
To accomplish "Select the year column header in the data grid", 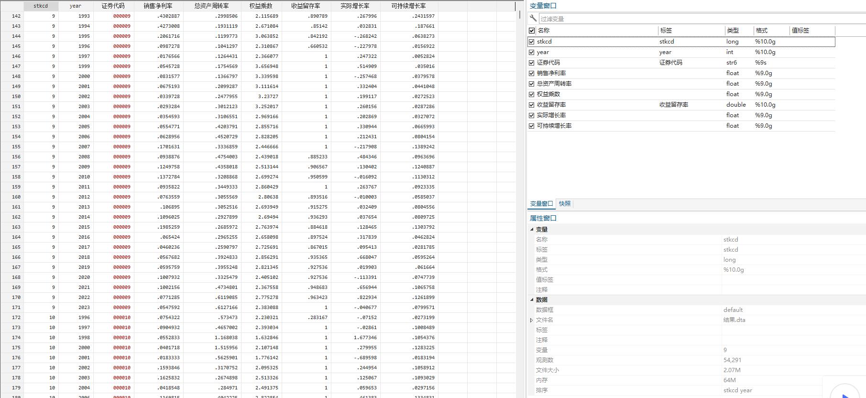I will click(76, 6).
